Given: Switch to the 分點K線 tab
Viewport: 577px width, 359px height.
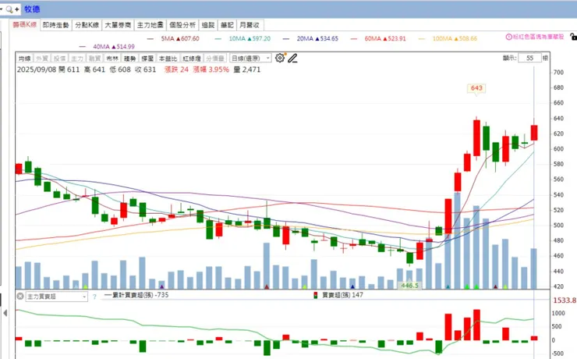Looking at the screenshot, I should [87, 25].
